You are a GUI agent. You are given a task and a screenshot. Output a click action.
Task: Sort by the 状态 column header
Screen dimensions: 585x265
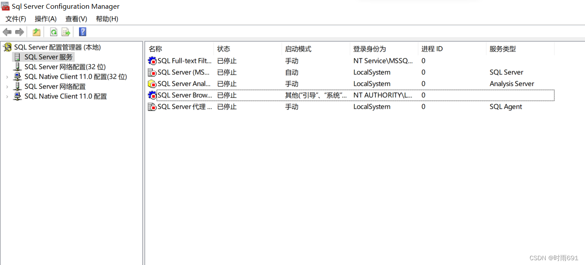pyautogui.click(x=248, y=49)
